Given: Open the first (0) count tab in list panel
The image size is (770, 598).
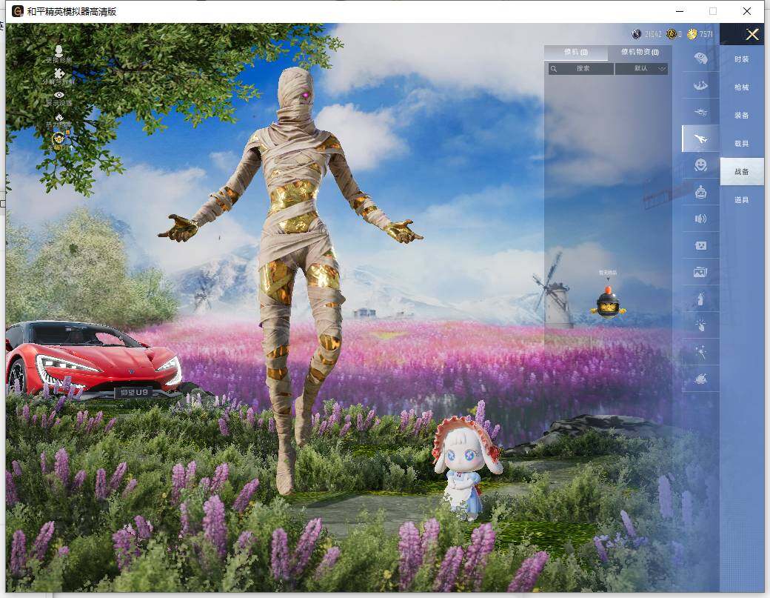Looking at the screenshot, I should pyautogui.click(x=575, y=52).
